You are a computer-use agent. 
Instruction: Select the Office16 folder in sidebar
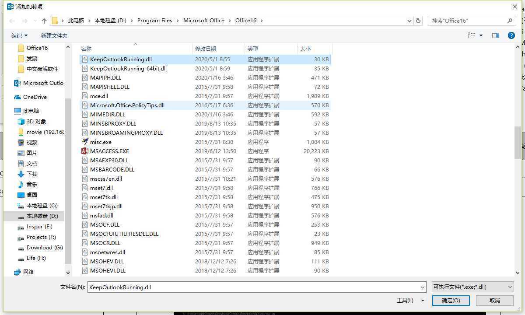pos(33,48)
